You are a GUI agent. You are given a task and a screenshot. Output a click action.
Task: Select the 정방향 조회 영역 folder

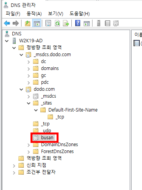44,48
